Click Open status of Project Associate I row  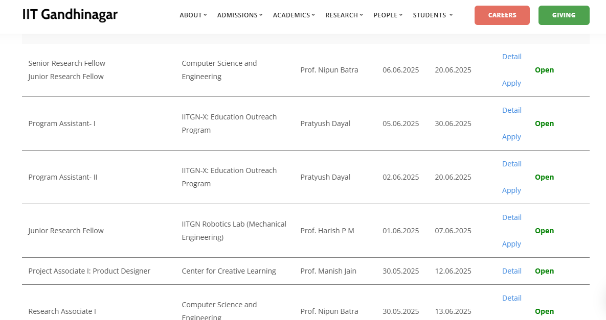tap(544, 270)
